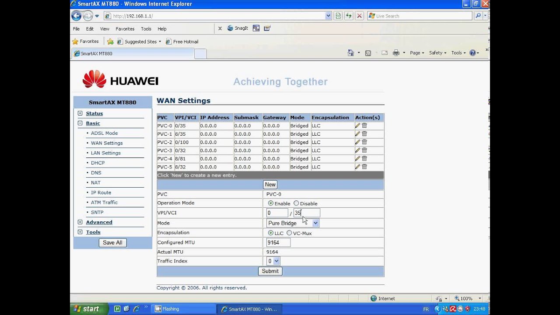560x315 pixels.
Task: Stop loading with the red X icon
Action: coord(359,16)
